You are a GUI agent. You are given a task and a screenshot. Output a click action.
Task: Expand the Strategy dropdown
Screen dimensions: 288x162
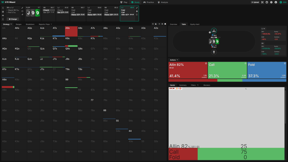tap(7, 24)
